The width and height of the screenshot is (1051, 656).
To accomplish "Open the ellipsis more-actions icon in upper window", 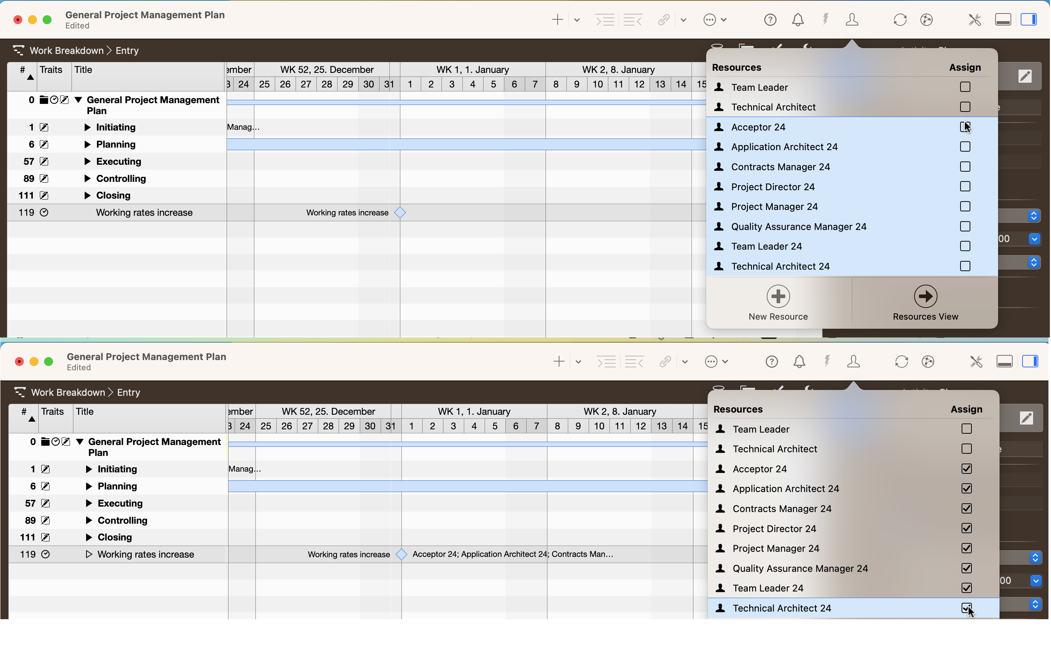I will coord(710,20).
